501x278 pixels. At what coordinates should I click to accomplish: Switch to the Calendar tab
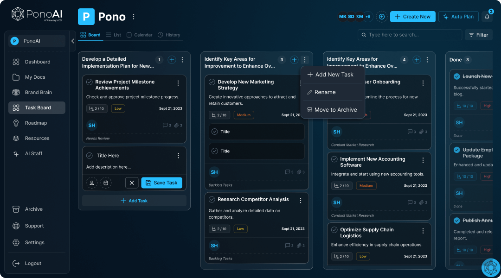(140, 35)
